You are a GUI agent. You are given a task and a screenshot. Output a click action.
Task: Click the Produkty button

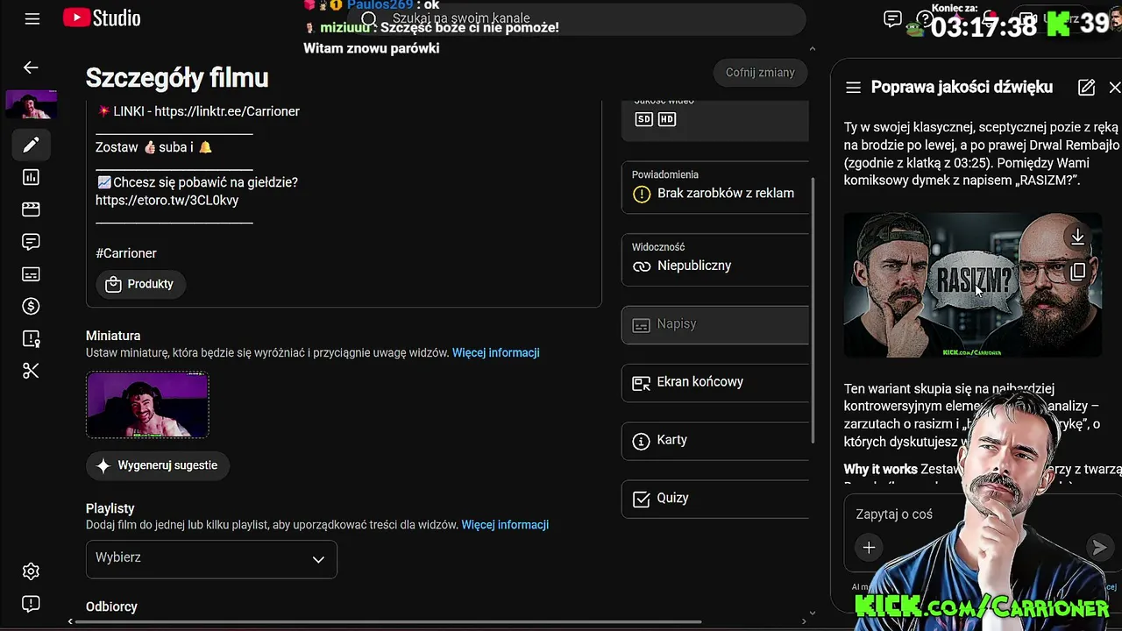[x=140, y=284]
